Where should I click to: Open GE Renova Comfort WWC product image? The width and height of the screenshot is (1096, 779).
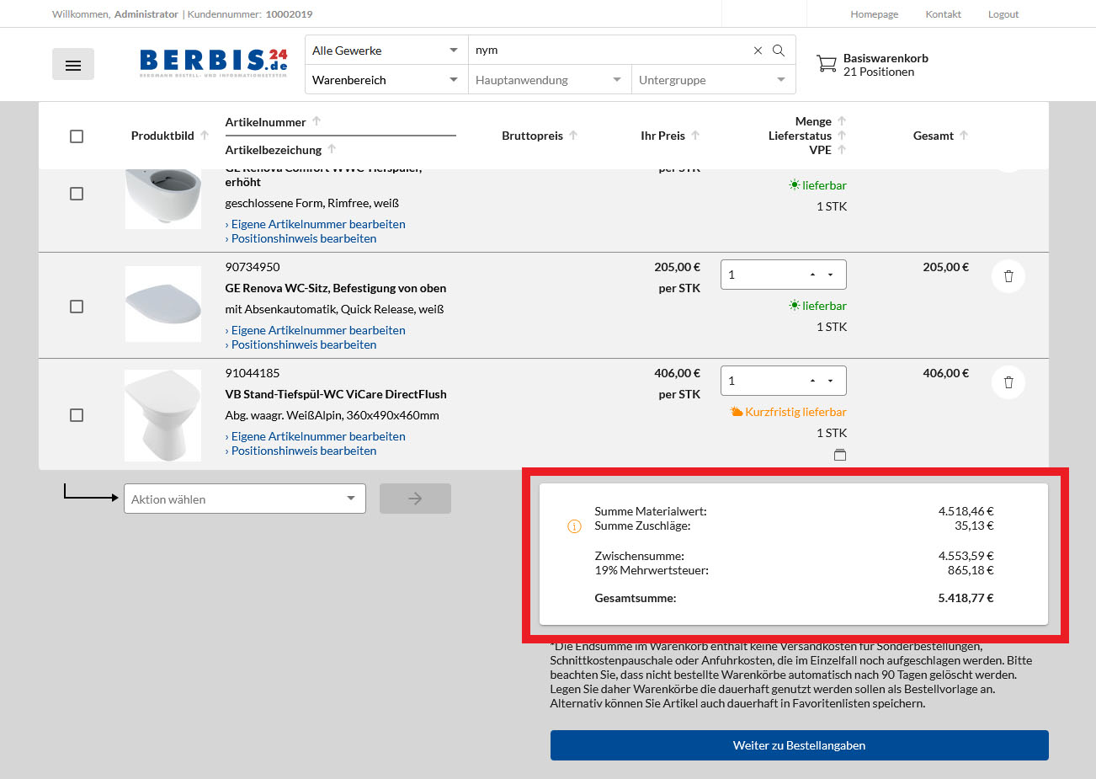coord(163,199)
